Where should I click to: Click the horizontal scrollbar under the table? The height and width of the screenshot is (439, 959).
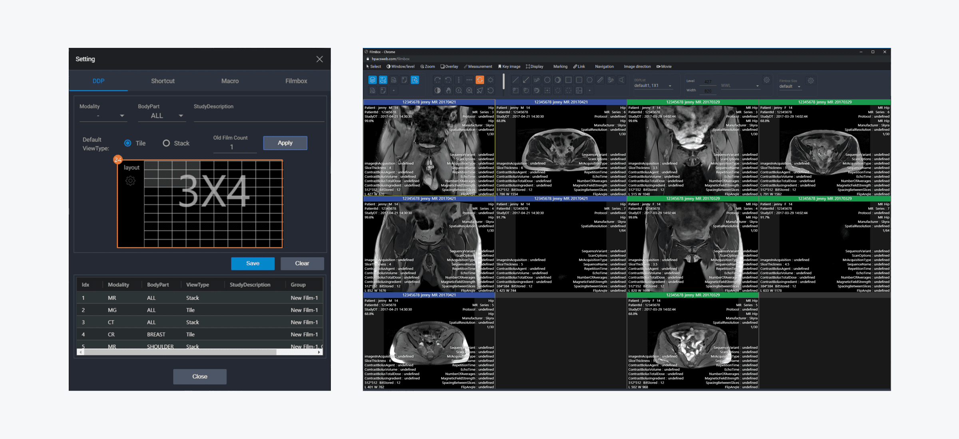[180, 352]
